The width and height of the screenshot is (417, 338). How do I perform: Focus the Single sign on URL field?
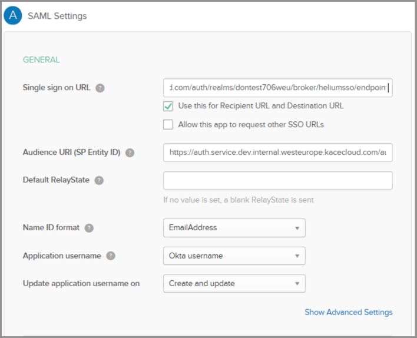(x=277, y=88)
